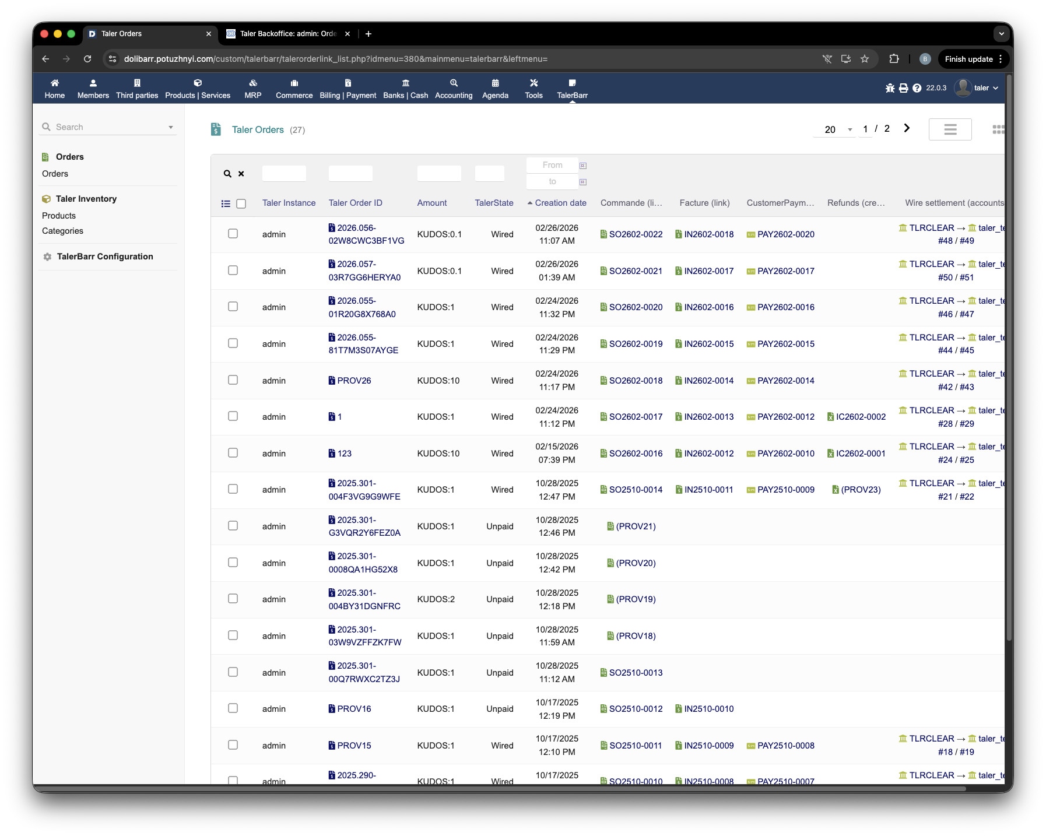Click the X icon to clear filters
Screen dimensions: 1046x836
tap(241, 174)
